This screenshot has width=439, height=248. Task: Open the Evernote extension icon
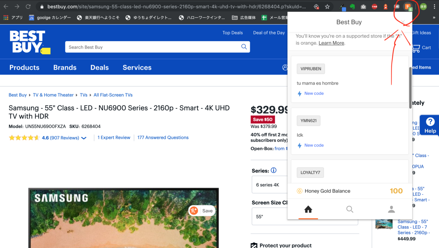tap(352, 7)
